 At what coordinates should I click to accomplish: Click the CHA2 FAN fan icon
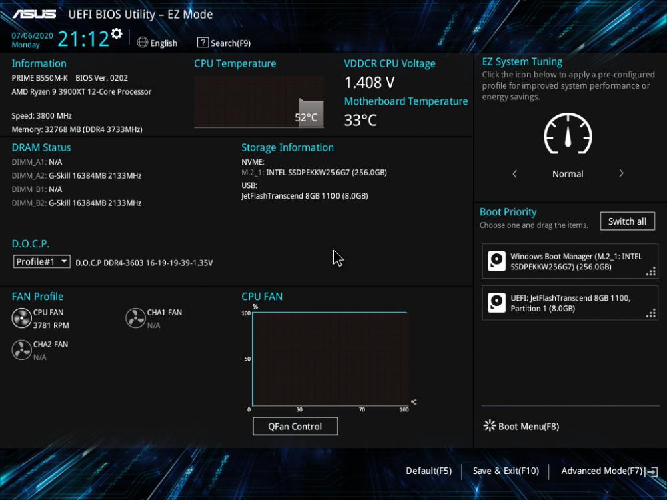tap(22, 350)
